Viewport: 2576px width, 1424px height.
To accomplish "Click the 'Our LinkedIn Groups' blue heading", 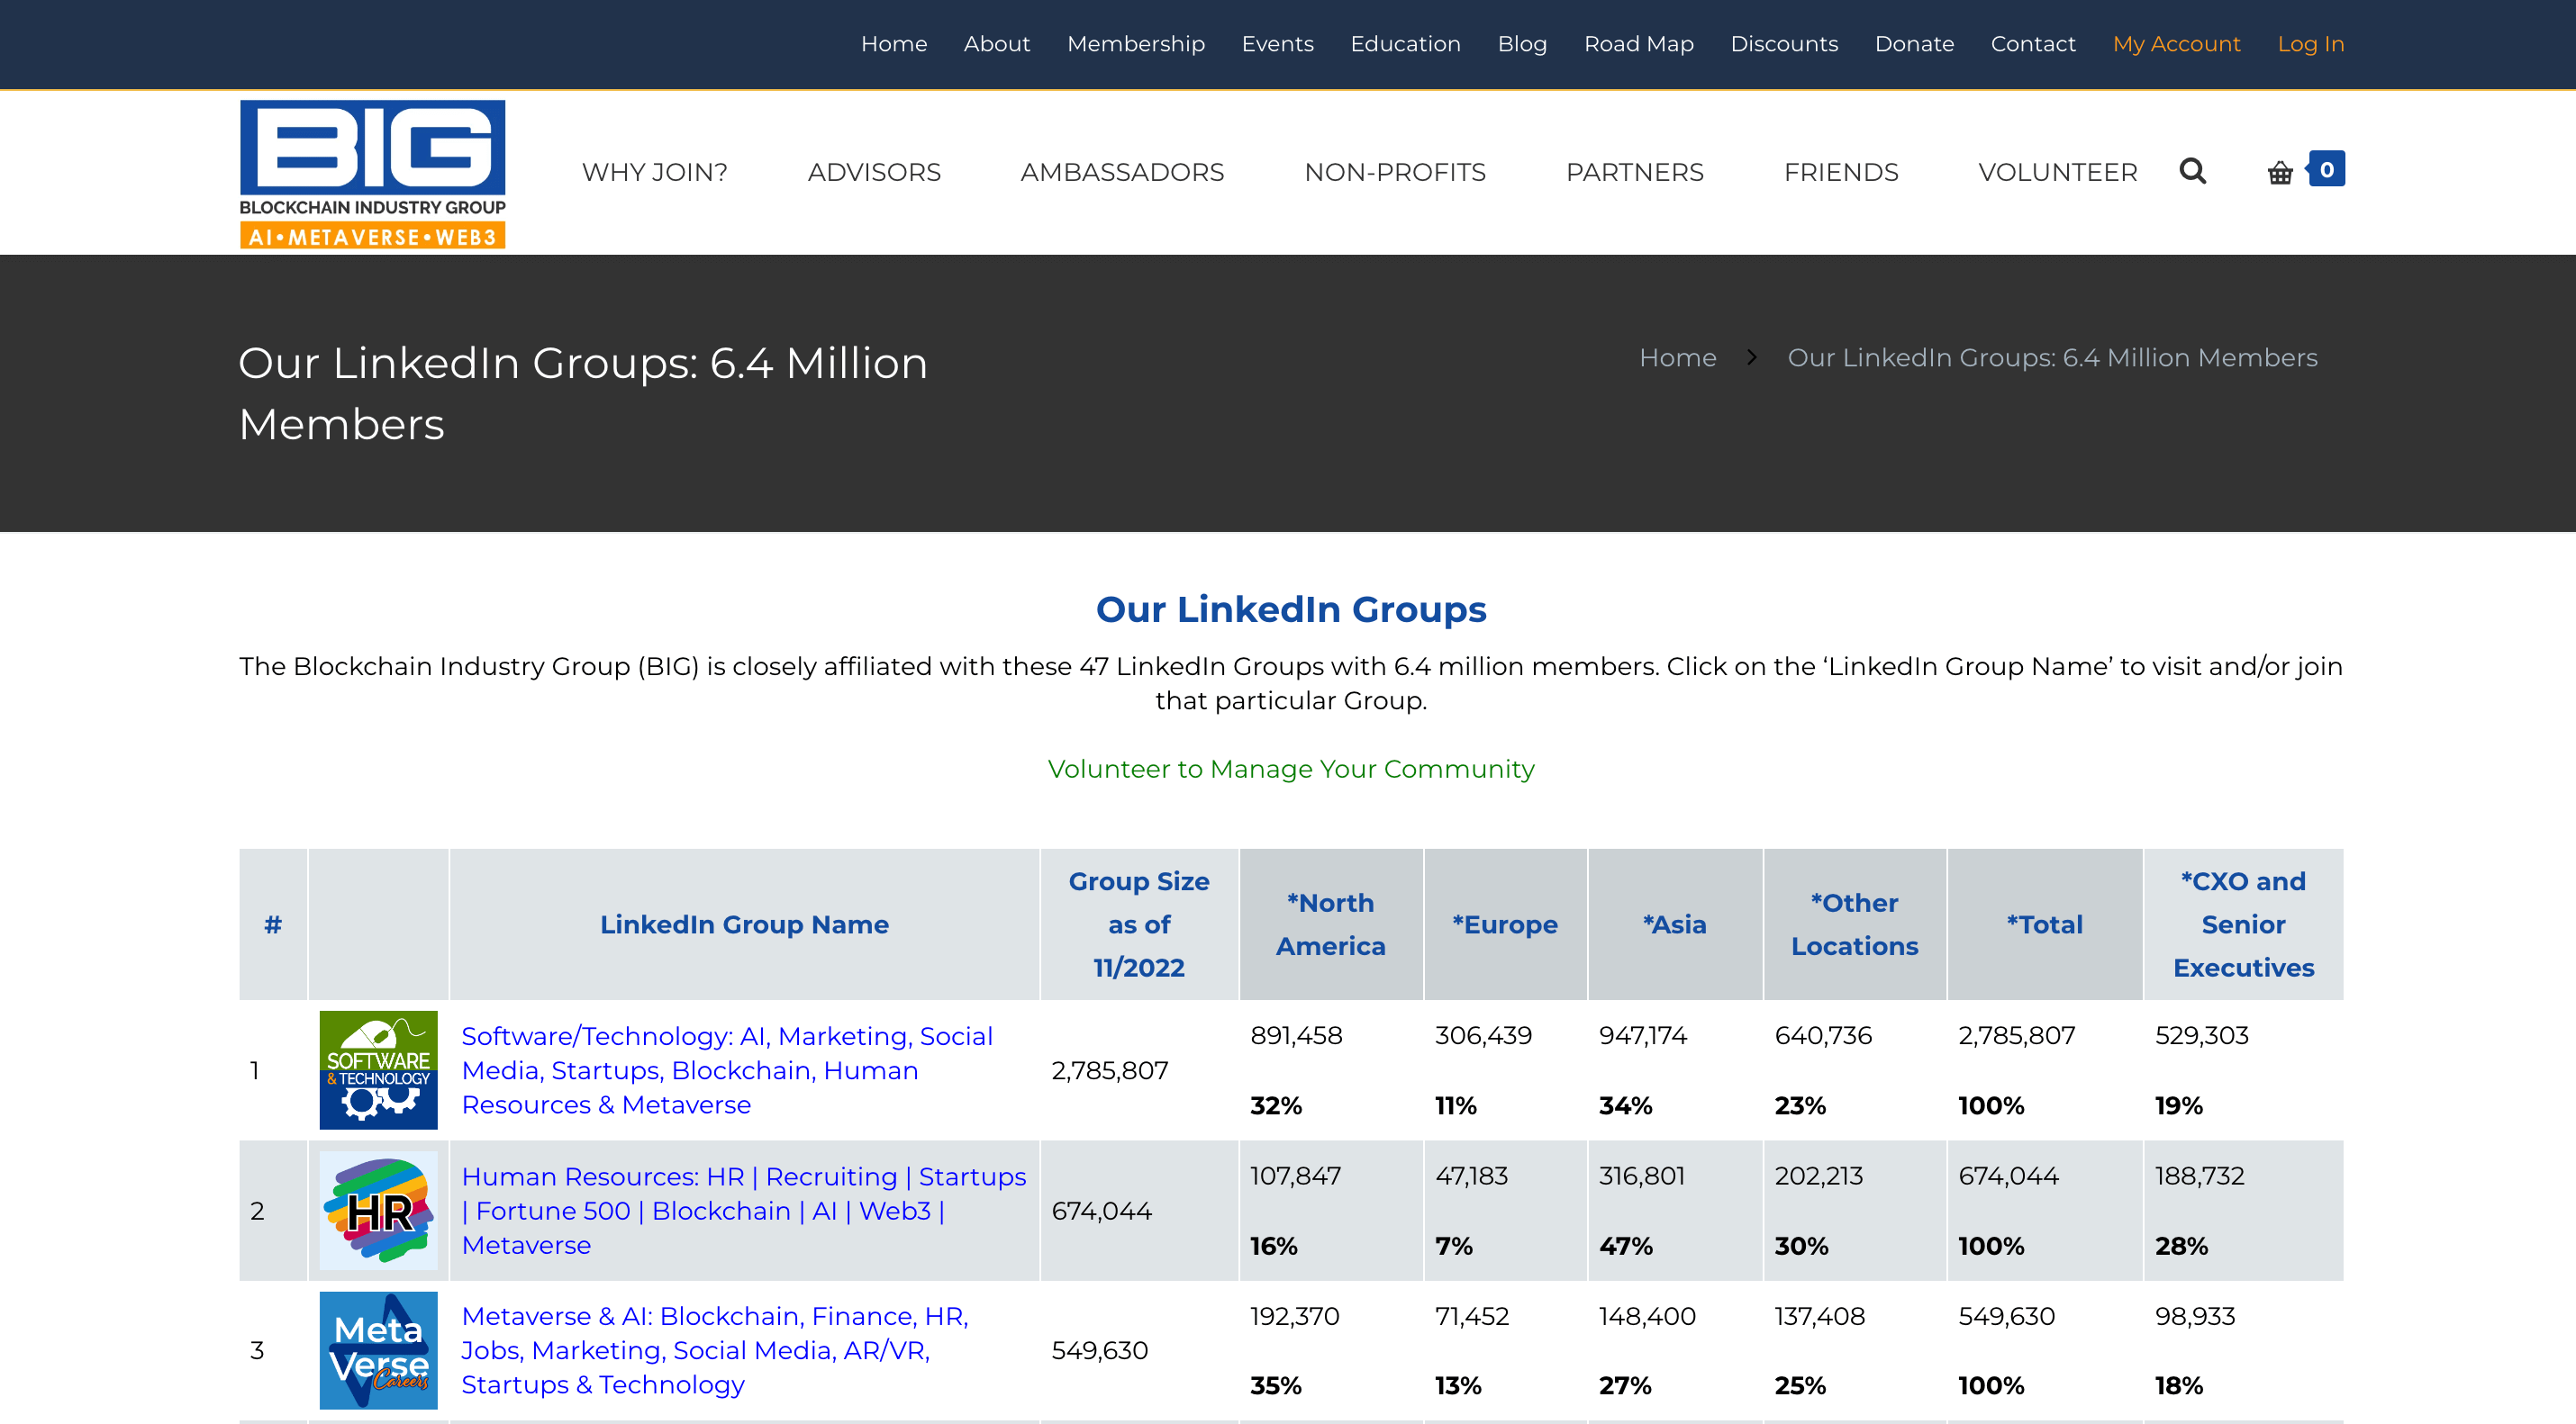I will 1290,609.
